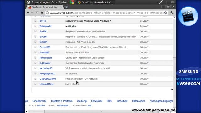Check the gin110 message checkbox
Viewport: 201px width, 113px height.
tap(35, 21)
